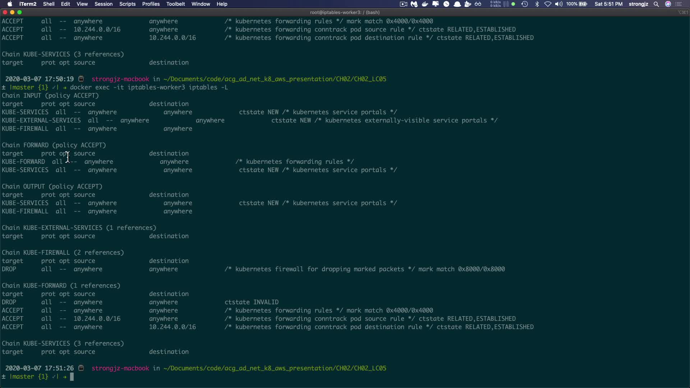The height and width of the screenshot is (388, 690).
Task: Click the terminal prompt cursor line
Action: pos(72,377)
